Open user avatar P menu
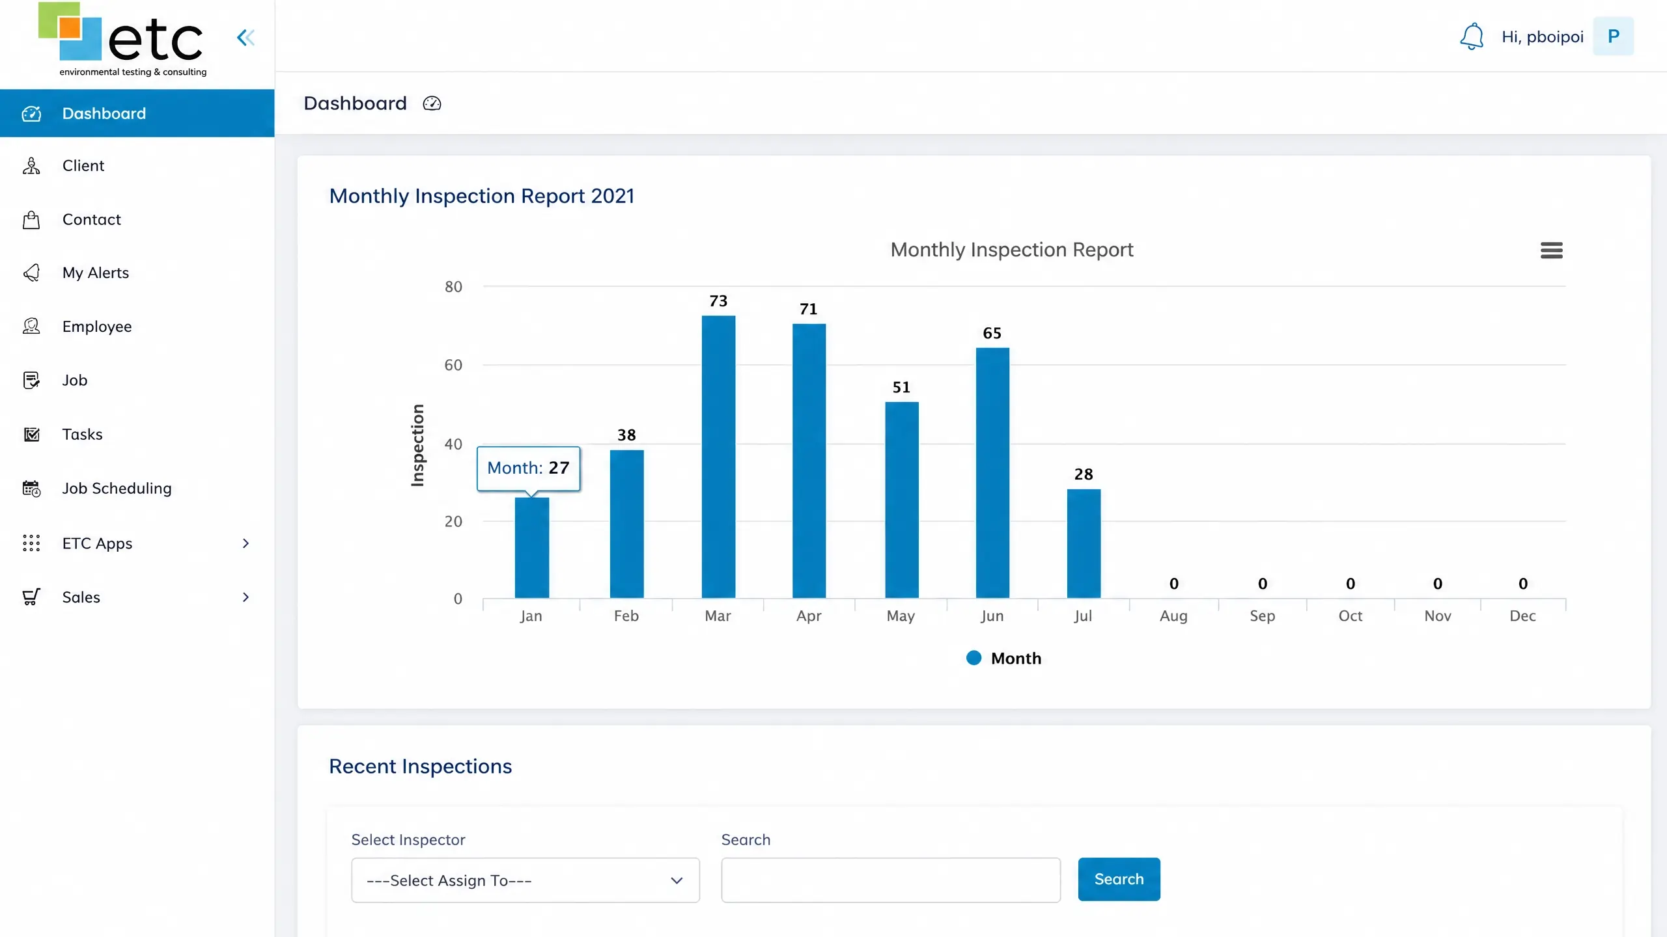This screenshot has width=1667, height=937. (x=1613, y=36)
